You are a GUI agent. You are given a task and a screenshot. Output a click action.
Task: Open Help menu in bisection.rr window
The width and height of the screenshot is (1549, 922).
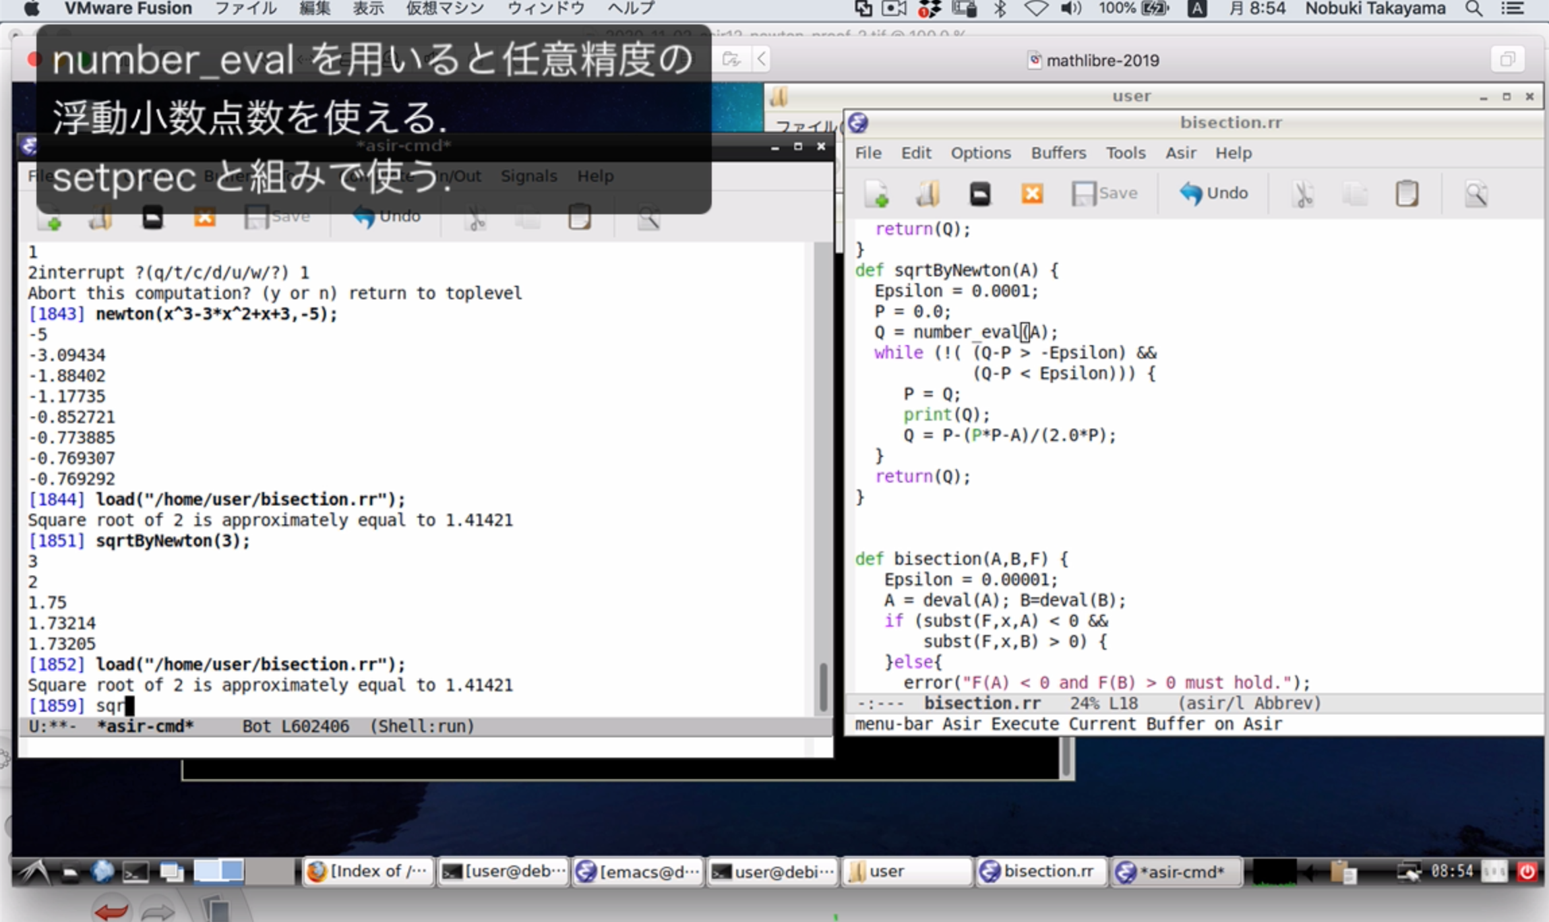[x=1234, y=153]
